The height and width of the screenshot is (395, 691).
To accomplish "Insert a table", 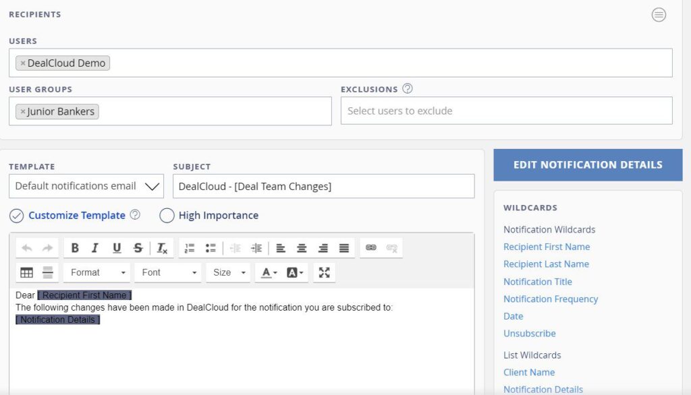I will [26, 272].
